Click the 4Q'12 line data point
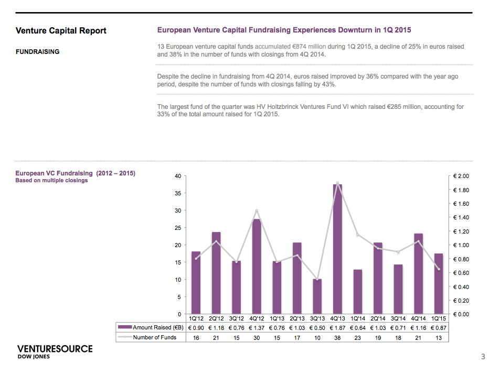Image resolution: width=489 pixels, height=365 pixels. [x=257, y=211]
